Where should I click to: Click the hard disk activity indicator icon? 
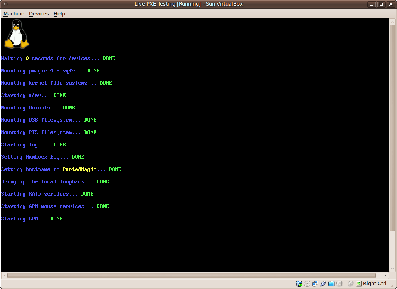pyautogui.click(x=299, y=284)
